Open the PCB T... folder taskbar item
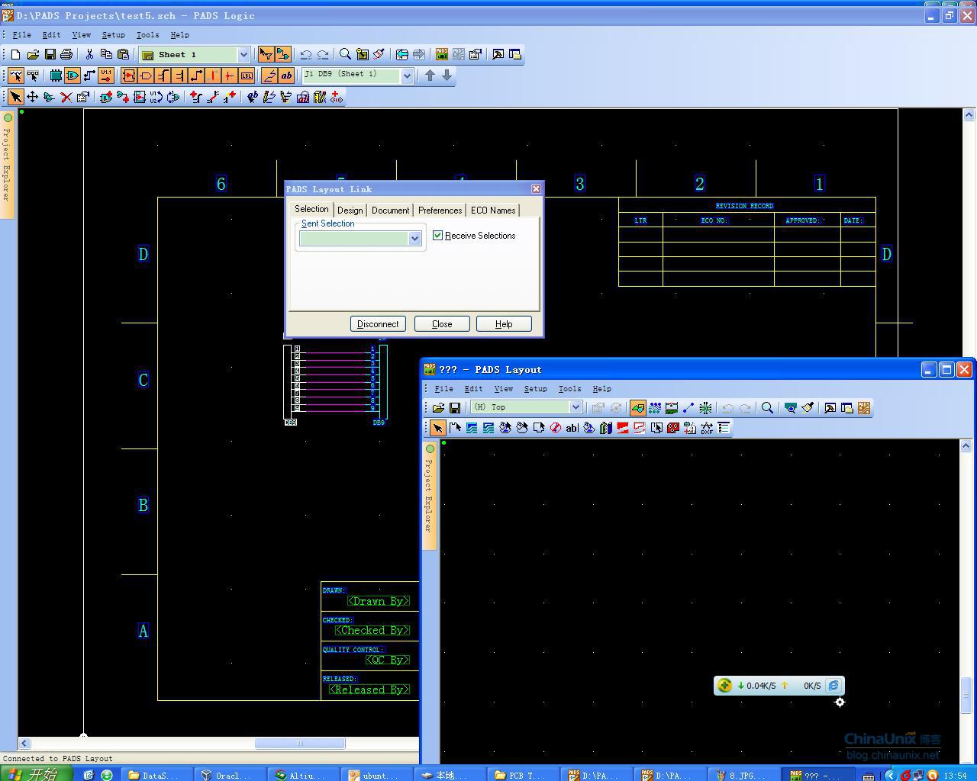Viewport: 977px width, 781px height. click(523, 775)
